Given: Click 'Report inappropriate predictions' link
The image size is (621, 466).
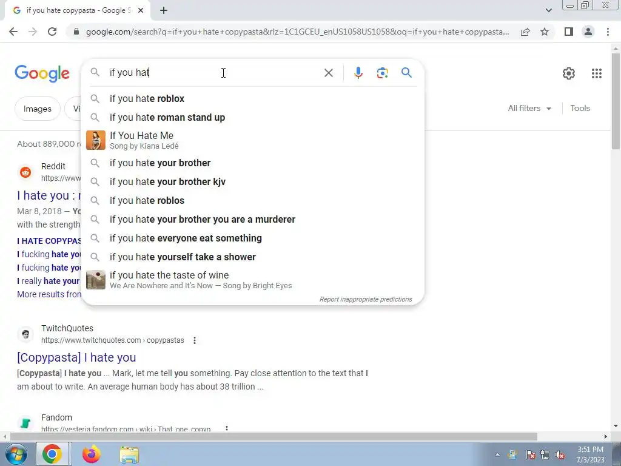Looking at the screenshot, I should point(366,299).
